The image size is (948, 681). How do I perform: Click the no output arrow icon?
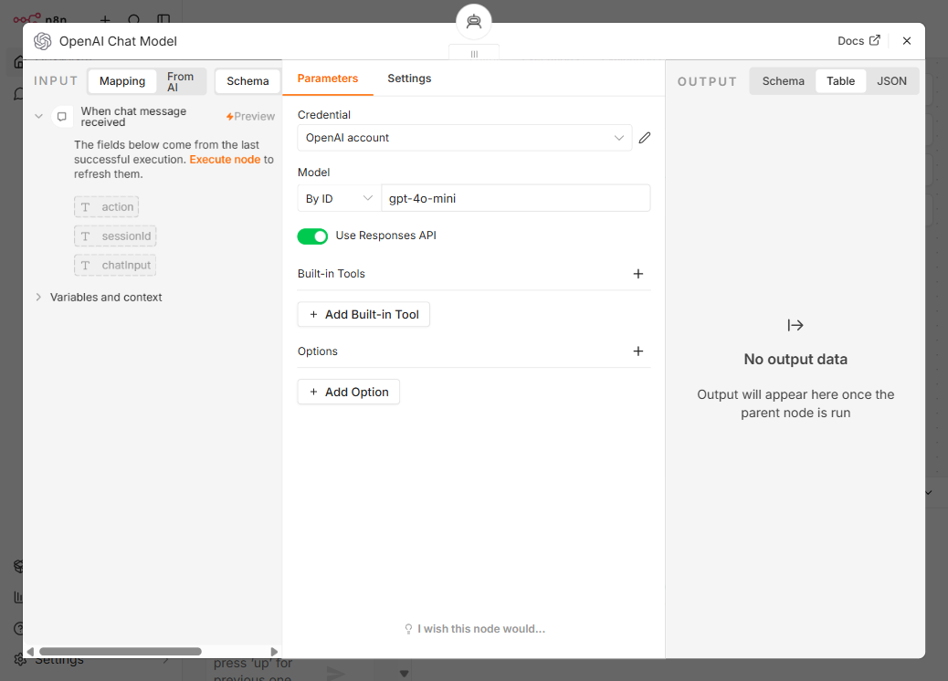coord(795,326)
